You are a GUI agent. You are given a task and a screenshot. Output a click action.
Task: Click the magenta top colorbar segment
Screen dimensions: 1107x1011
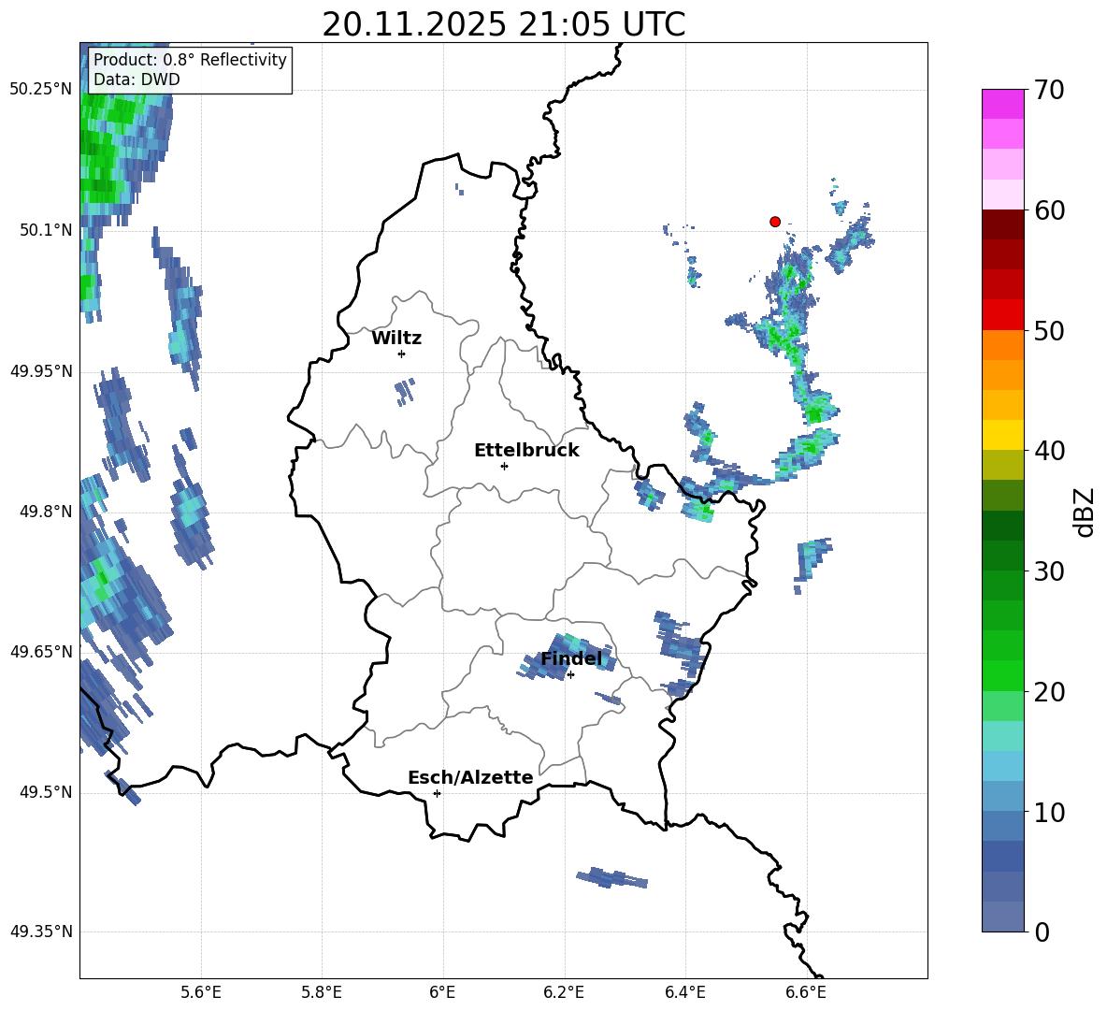1002,104
